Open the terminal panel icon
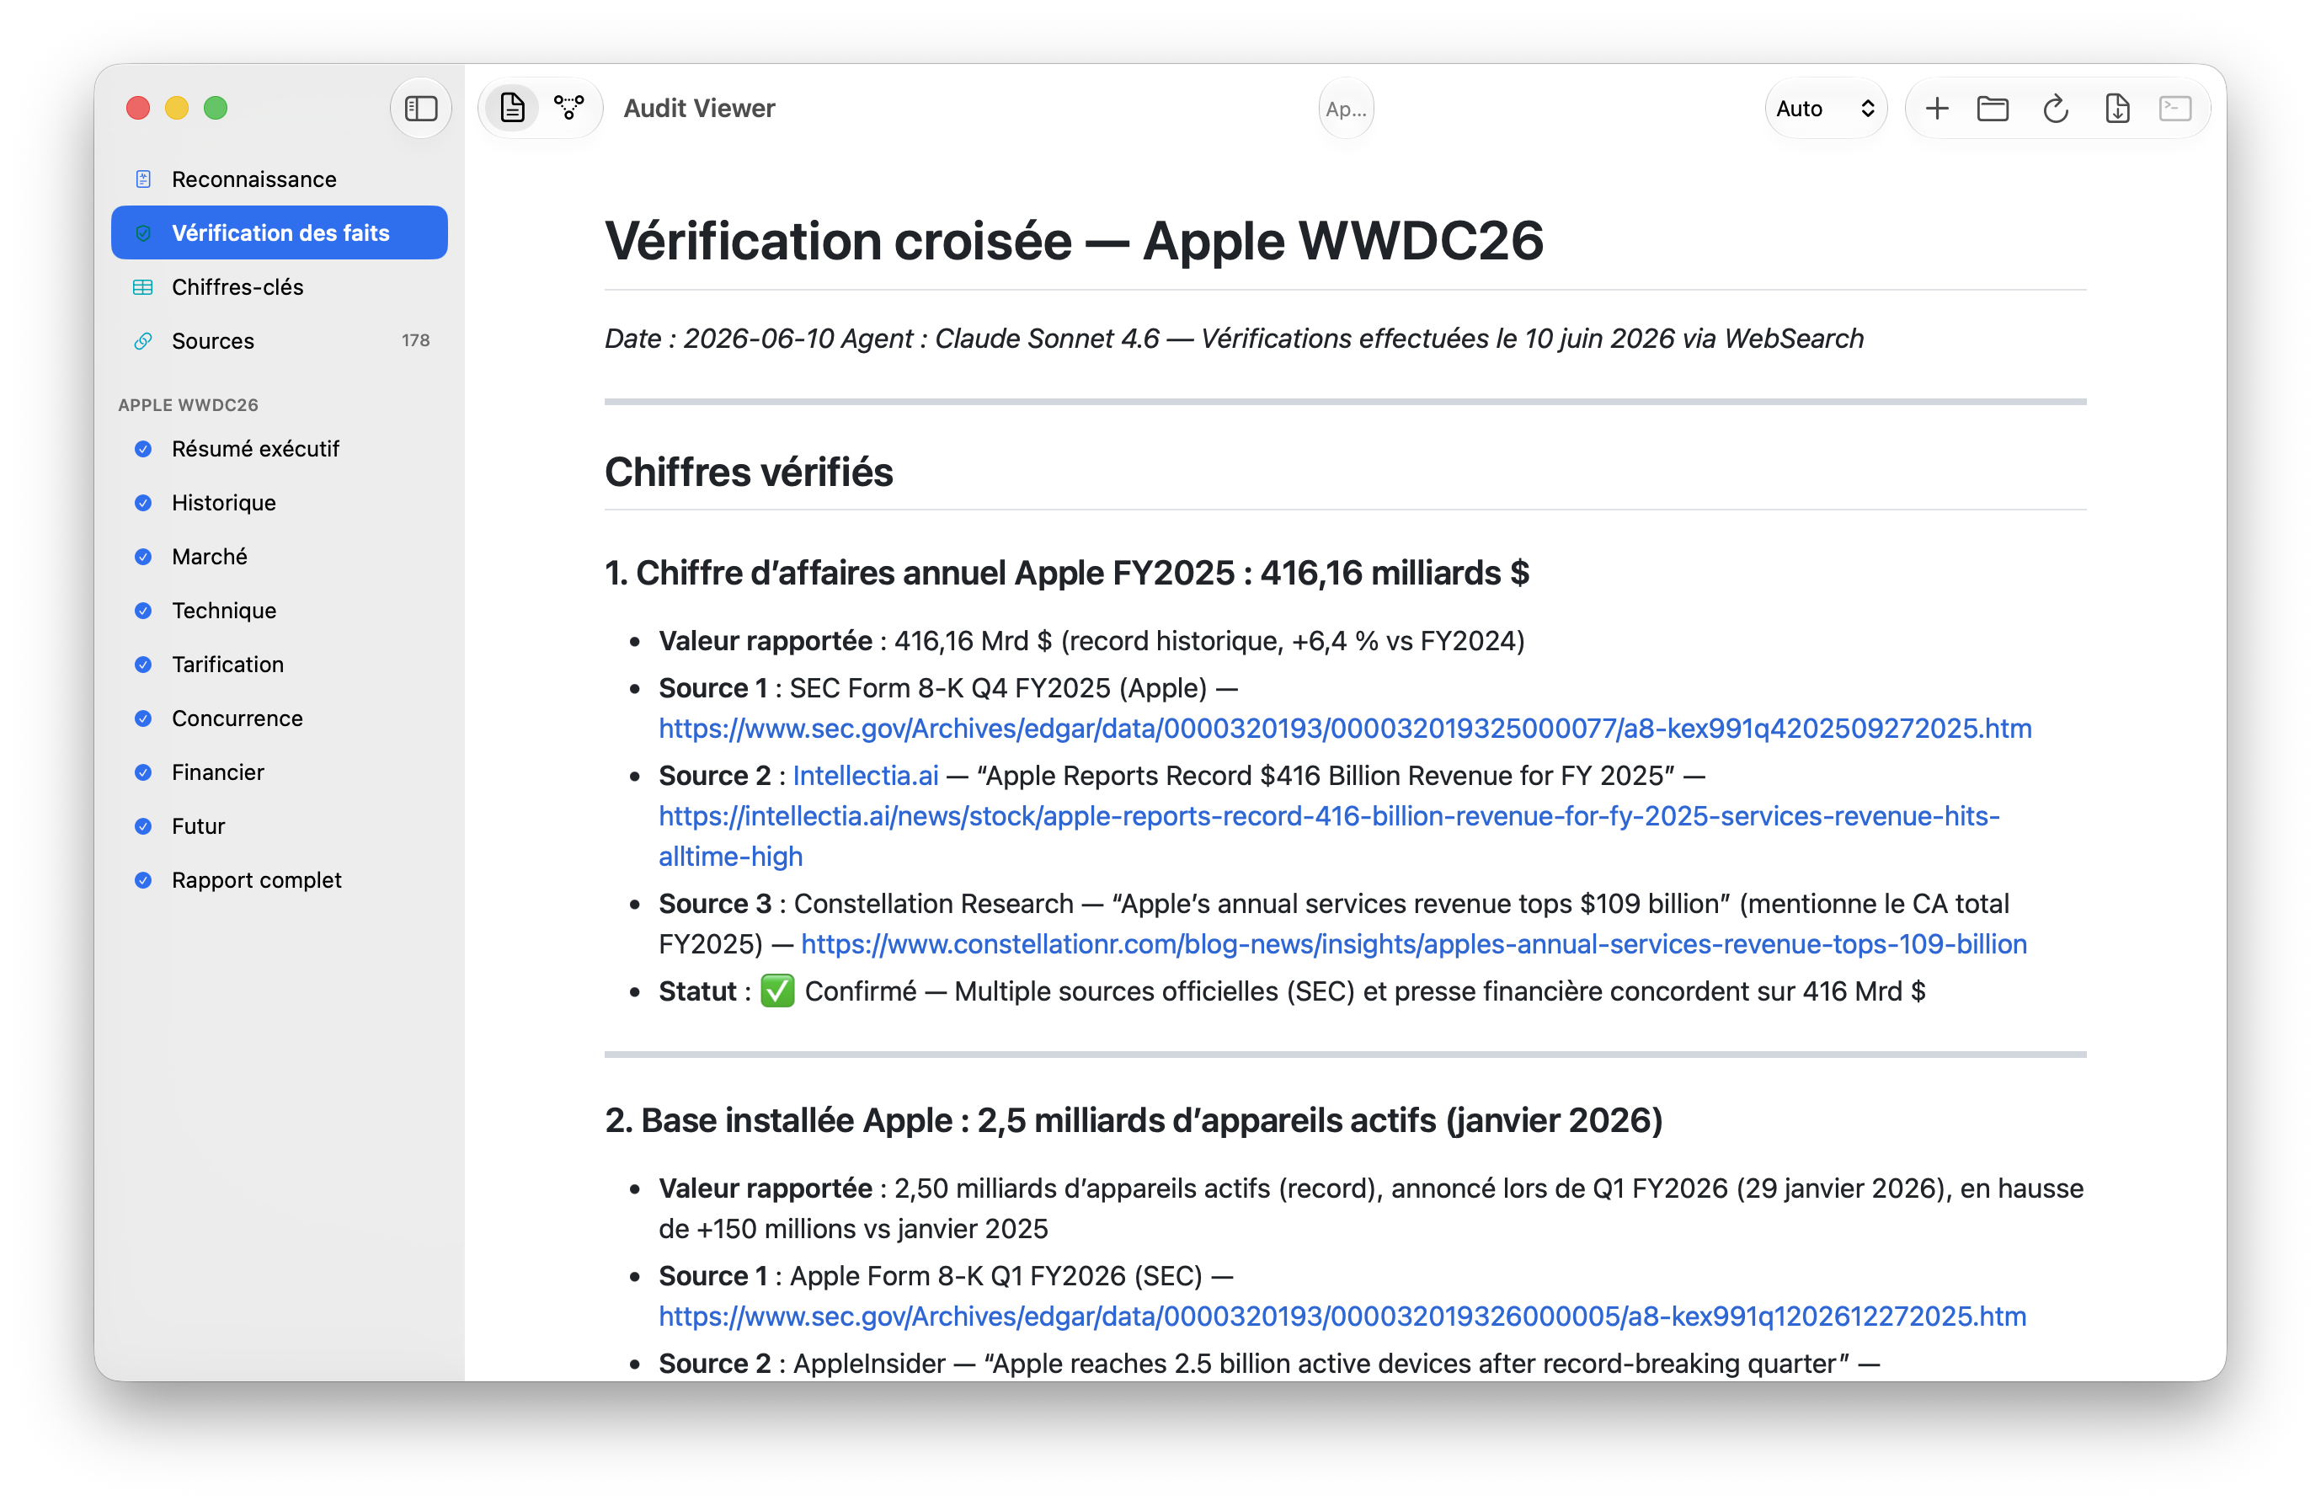The height and width of the screenshot is (1506, 2321). [2175, 109]
